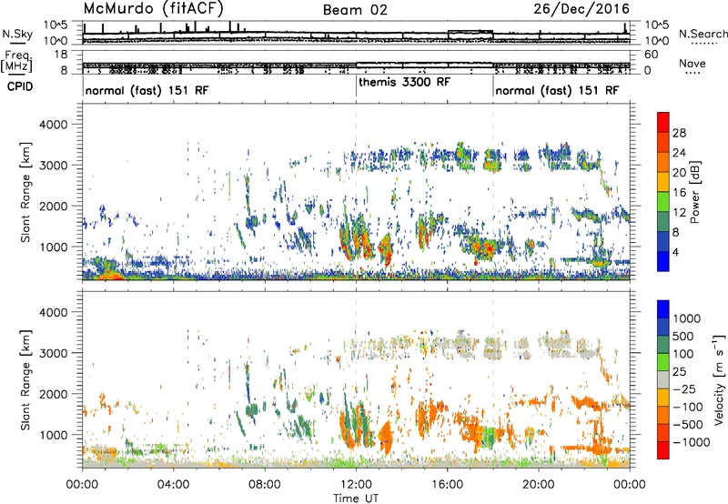Screen dimensions: 728x504
Task: Click the light green Power segment between 12 and 16
Action: 663,202
